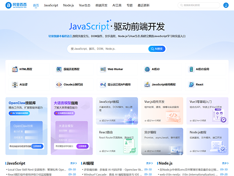Click 立即查看 in the 大语言模型指南 card
234x176 pixels.
(x=82, y=146)
